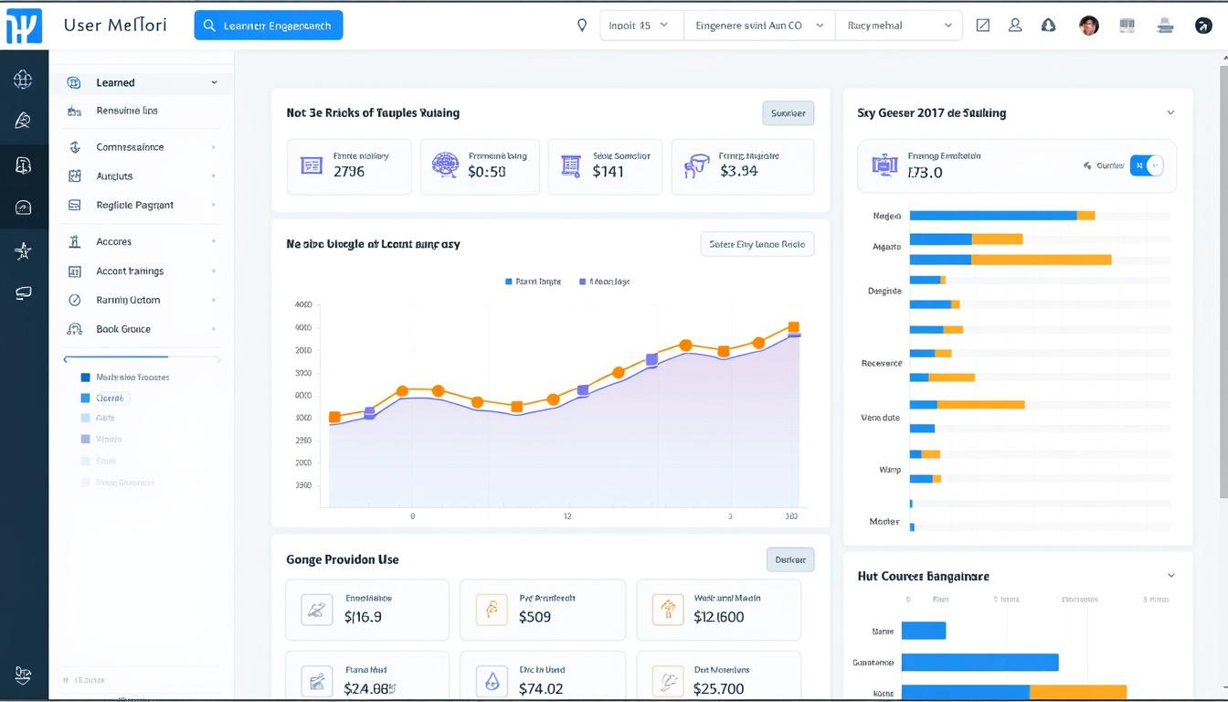The image size is (1228, 702).
Task: Toggle the first dark blue legend checkbox in sidebar
Action: coord(86,378)
